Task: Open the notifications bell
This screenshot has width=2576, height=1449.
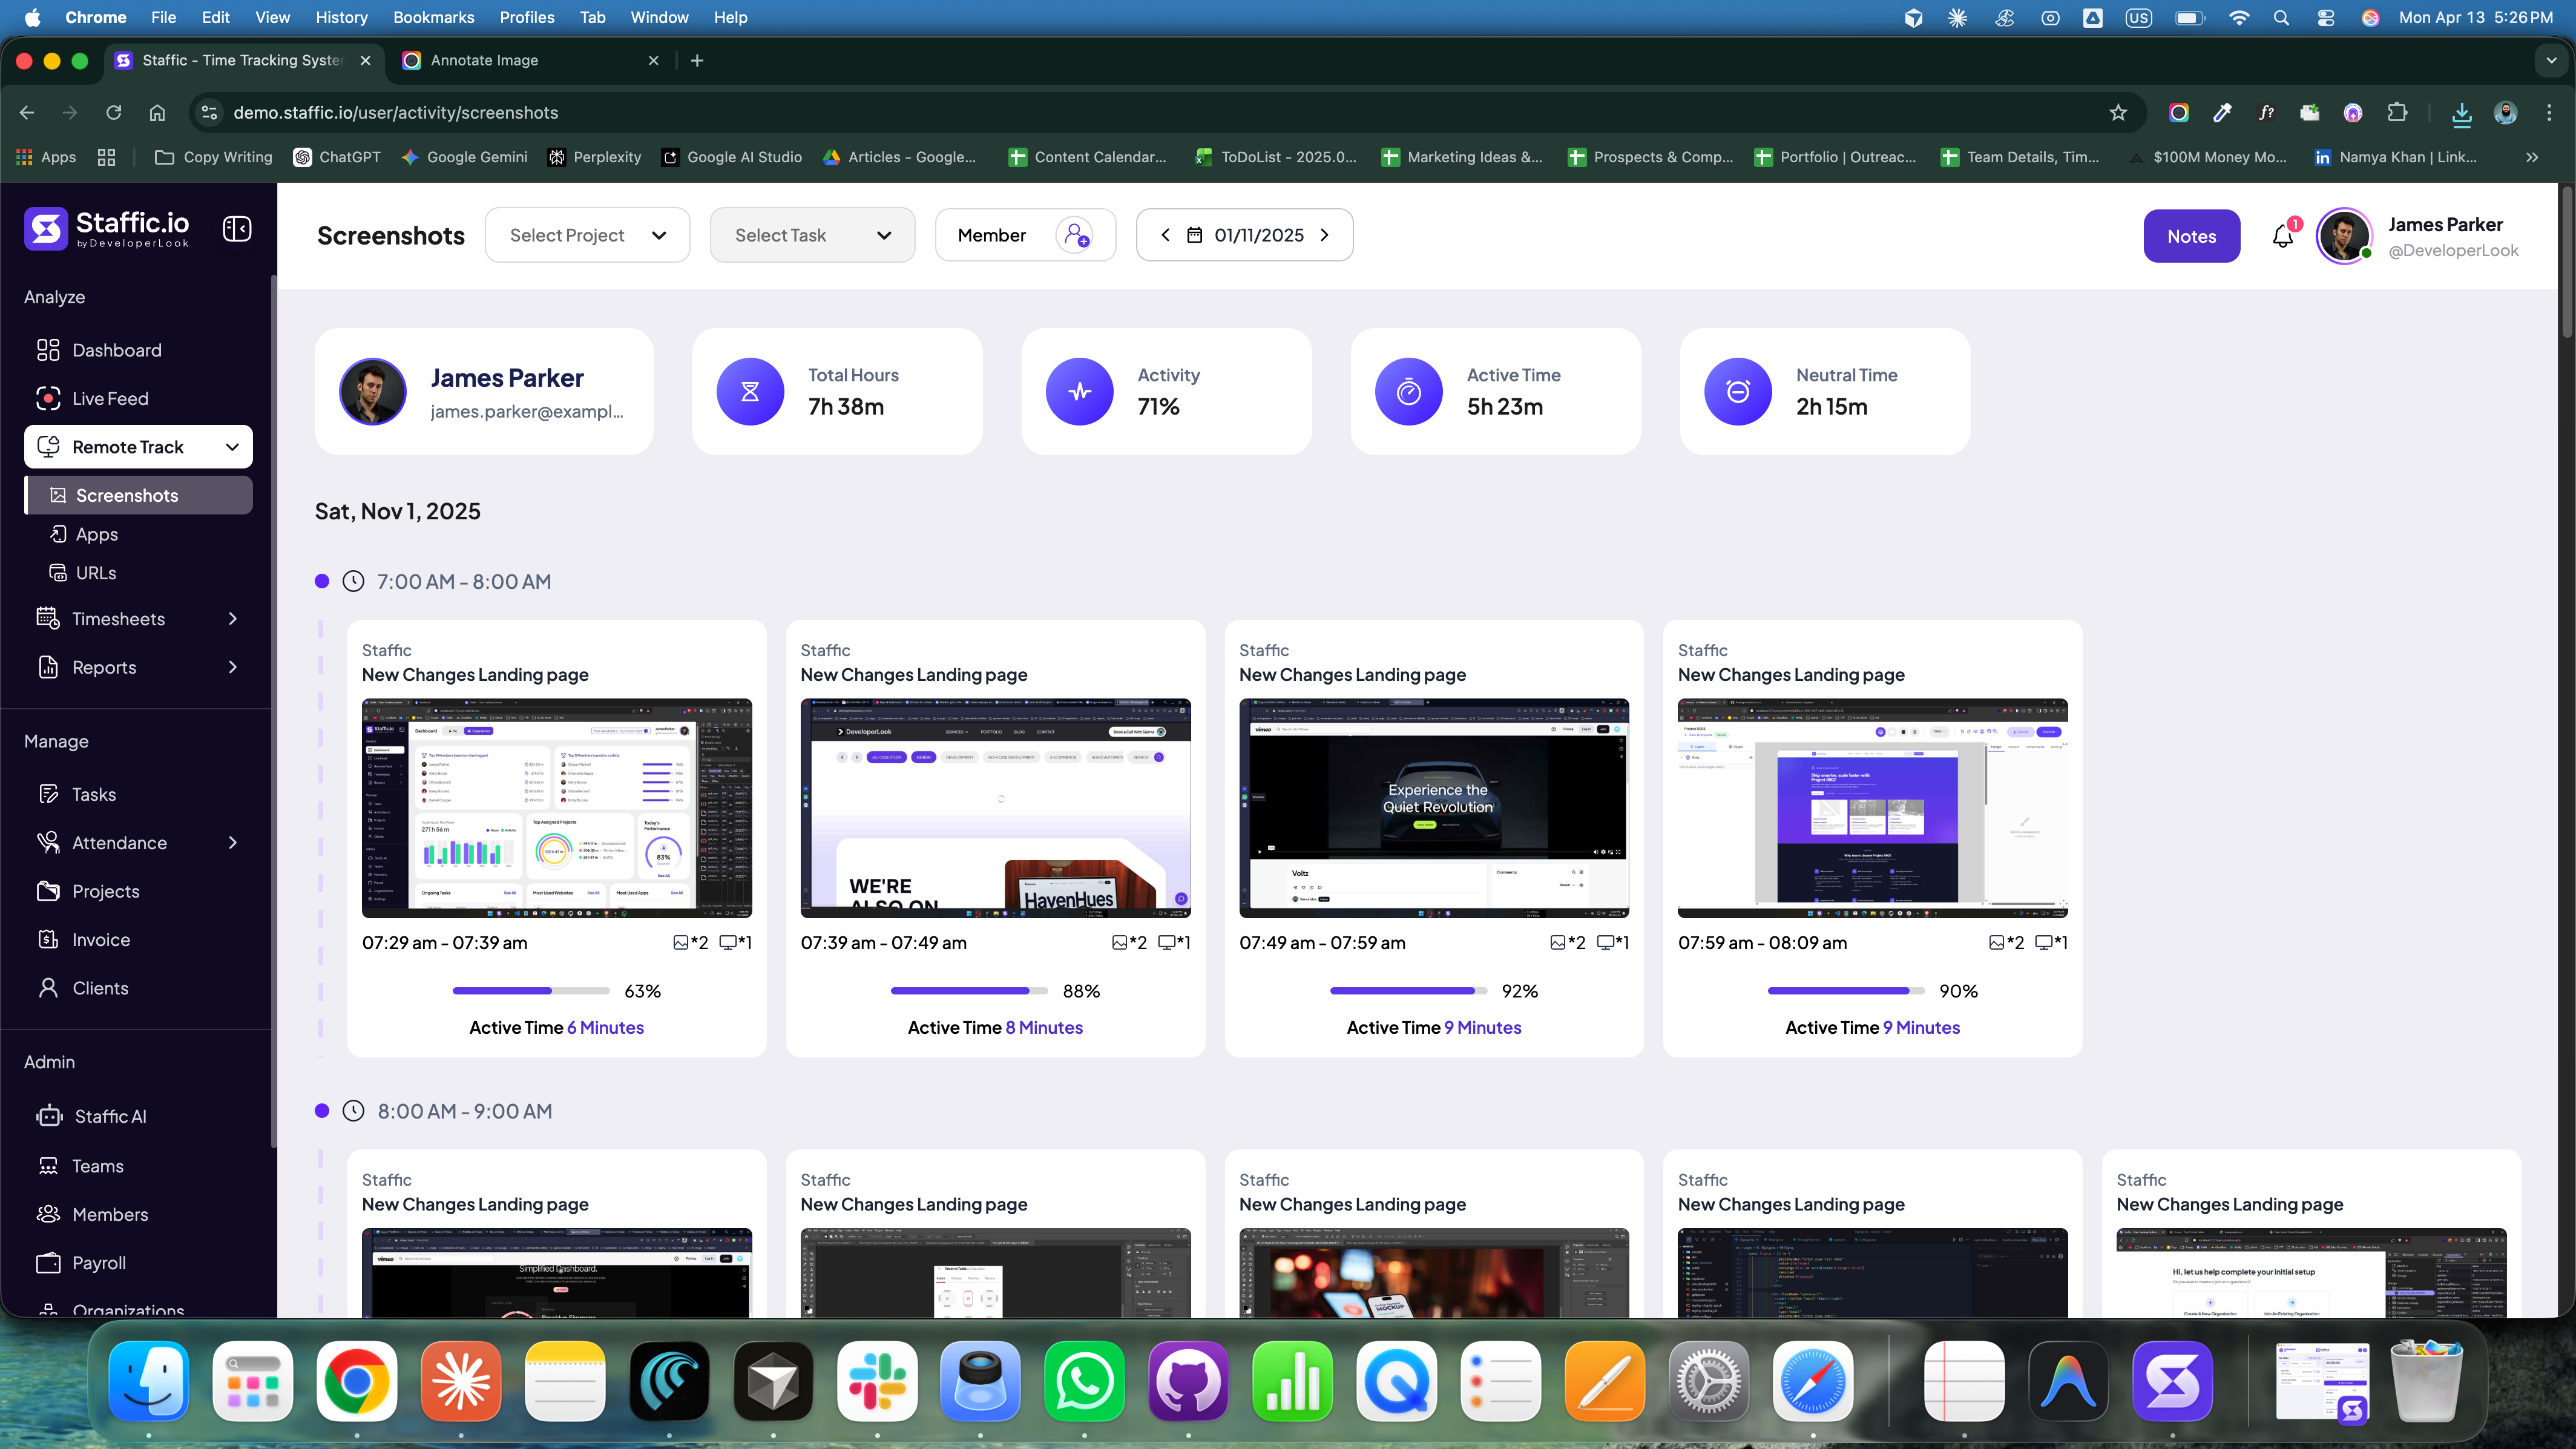Action: tap(2283, 236)
